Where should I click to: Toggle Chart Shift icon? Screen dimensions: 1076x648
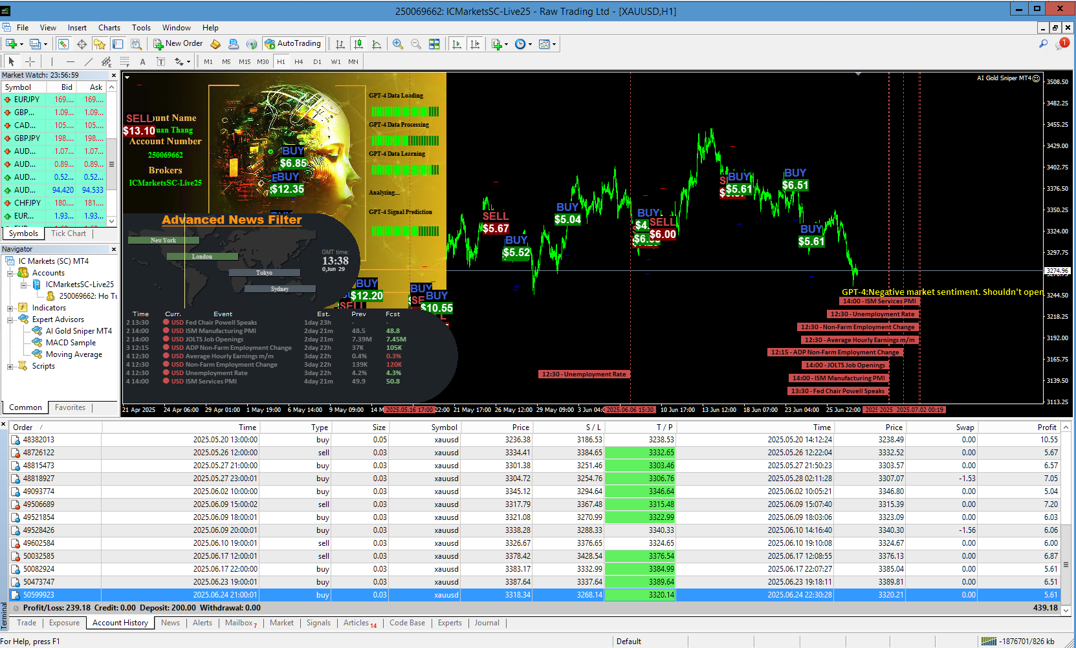pos(475,44)
